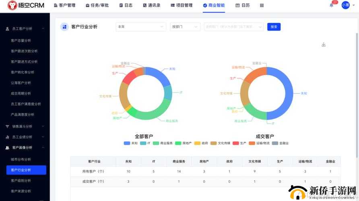
Task: Open the notification bell
Action: (x=331, y=5)
